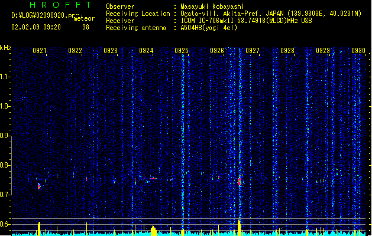Click the 0.8 kHz axis label
This screenshot has width=372, height=236.
[5, 165]
